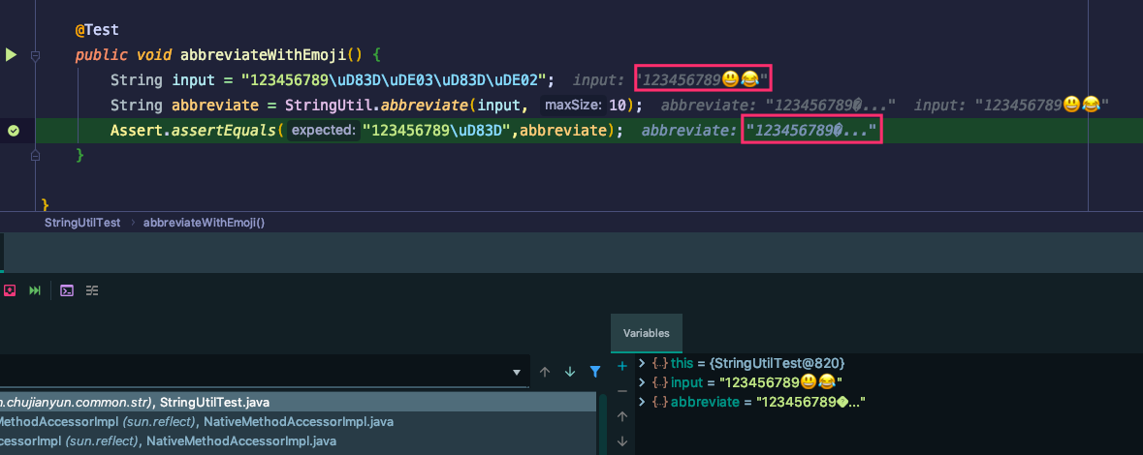Click the @Test annotation
The width and height of the screenshot is (1143, 455).
tap(97, 31)
